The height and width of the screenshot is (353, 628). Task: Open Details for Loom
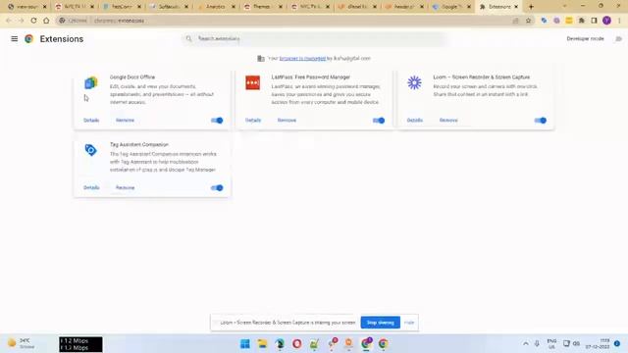[415, 120]
